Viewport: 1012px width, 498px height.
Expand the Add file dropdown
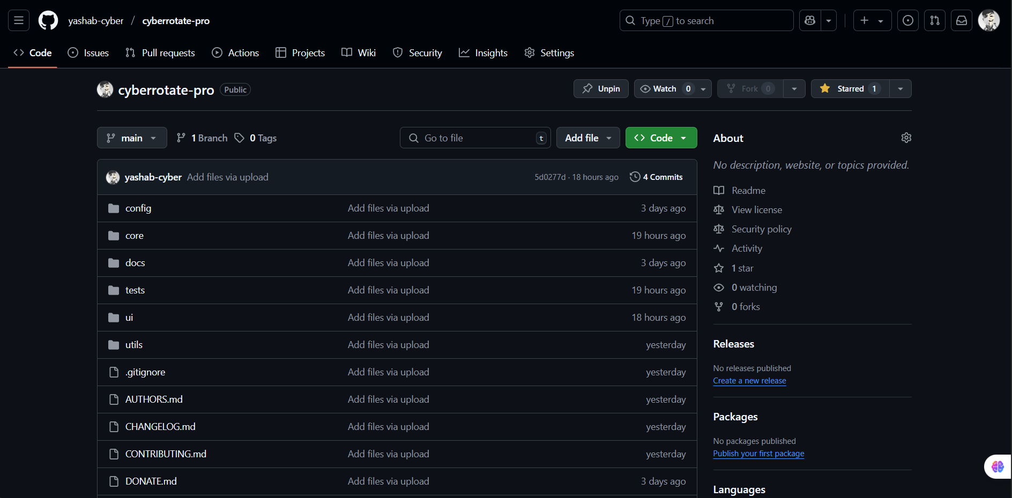click(x=588, y=138)
